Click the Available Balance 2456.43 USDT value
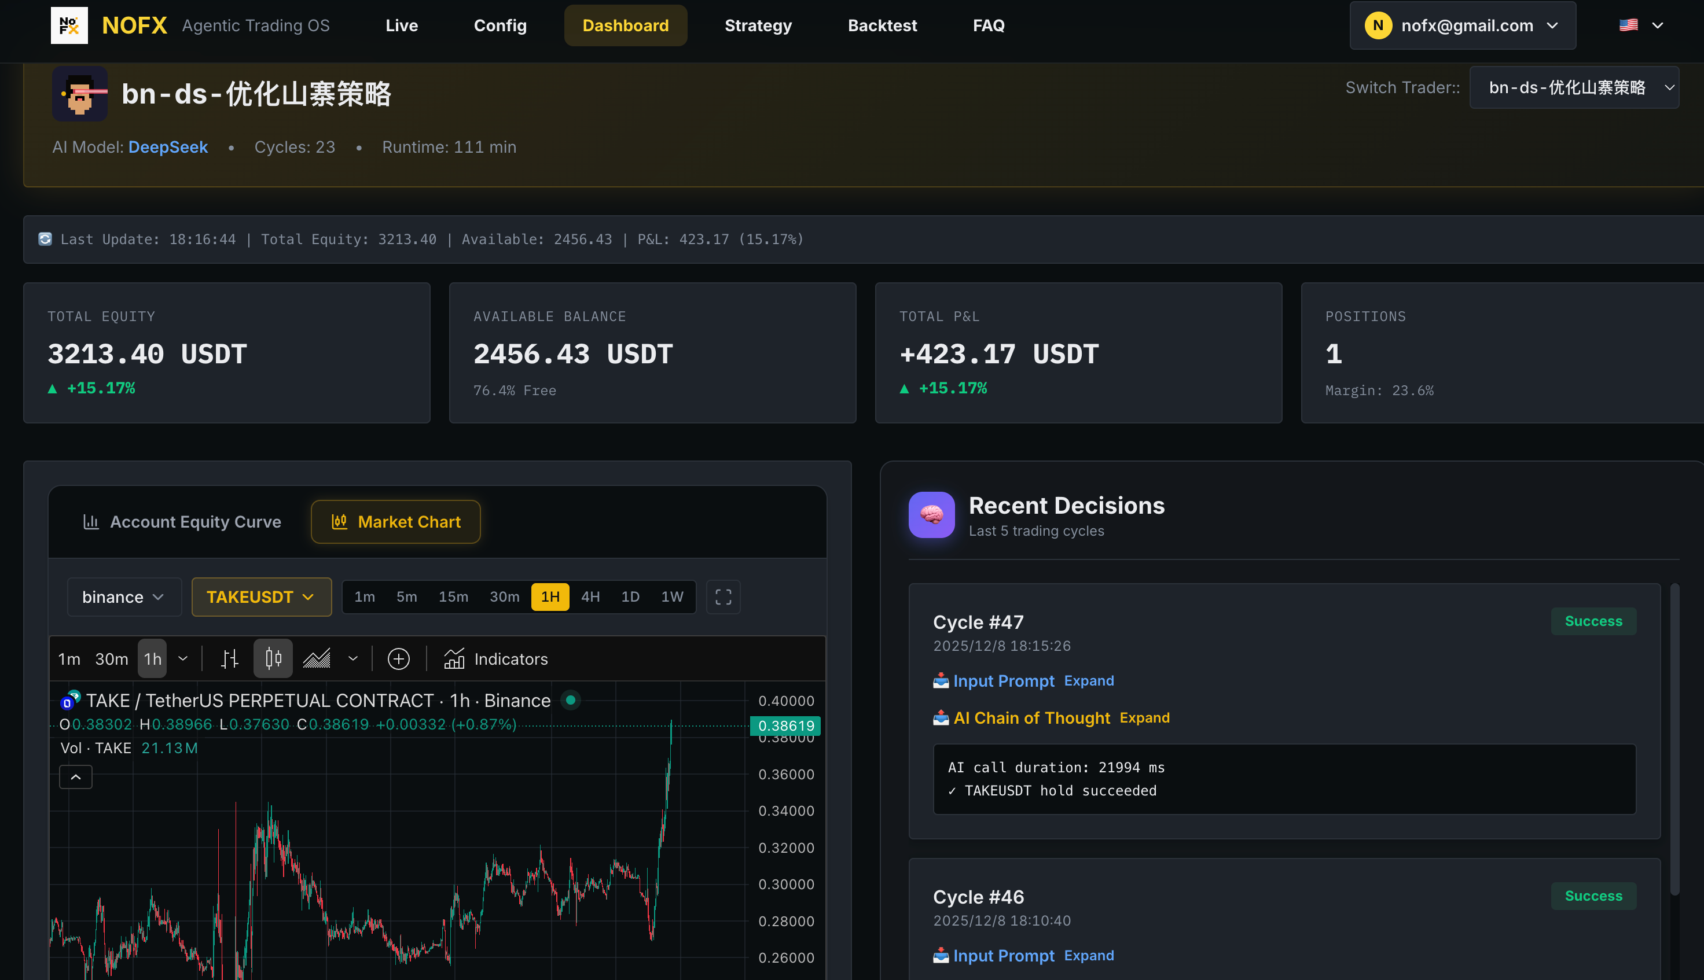Viewport: 1704px width, 980px height. click(x=573, y=354)
